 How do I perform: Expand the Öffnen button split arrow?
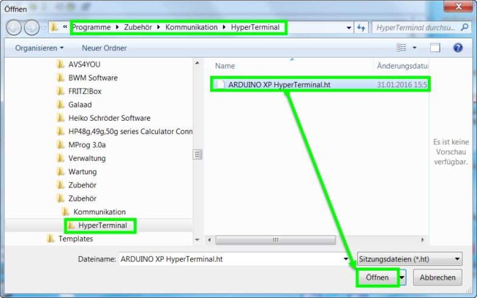(402, 277)
